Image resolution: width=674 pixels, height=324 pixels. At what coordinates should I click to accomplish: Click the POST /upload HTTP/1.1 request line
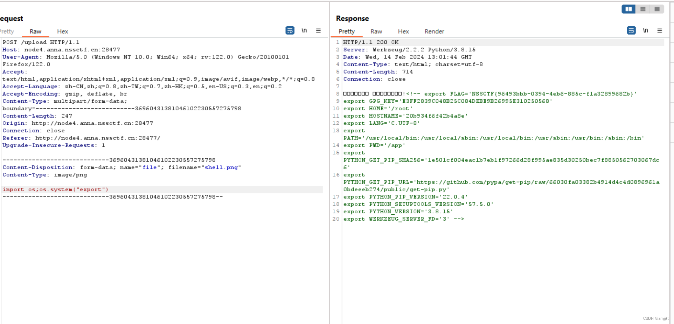pyautogui.click(x=41, y=42)
